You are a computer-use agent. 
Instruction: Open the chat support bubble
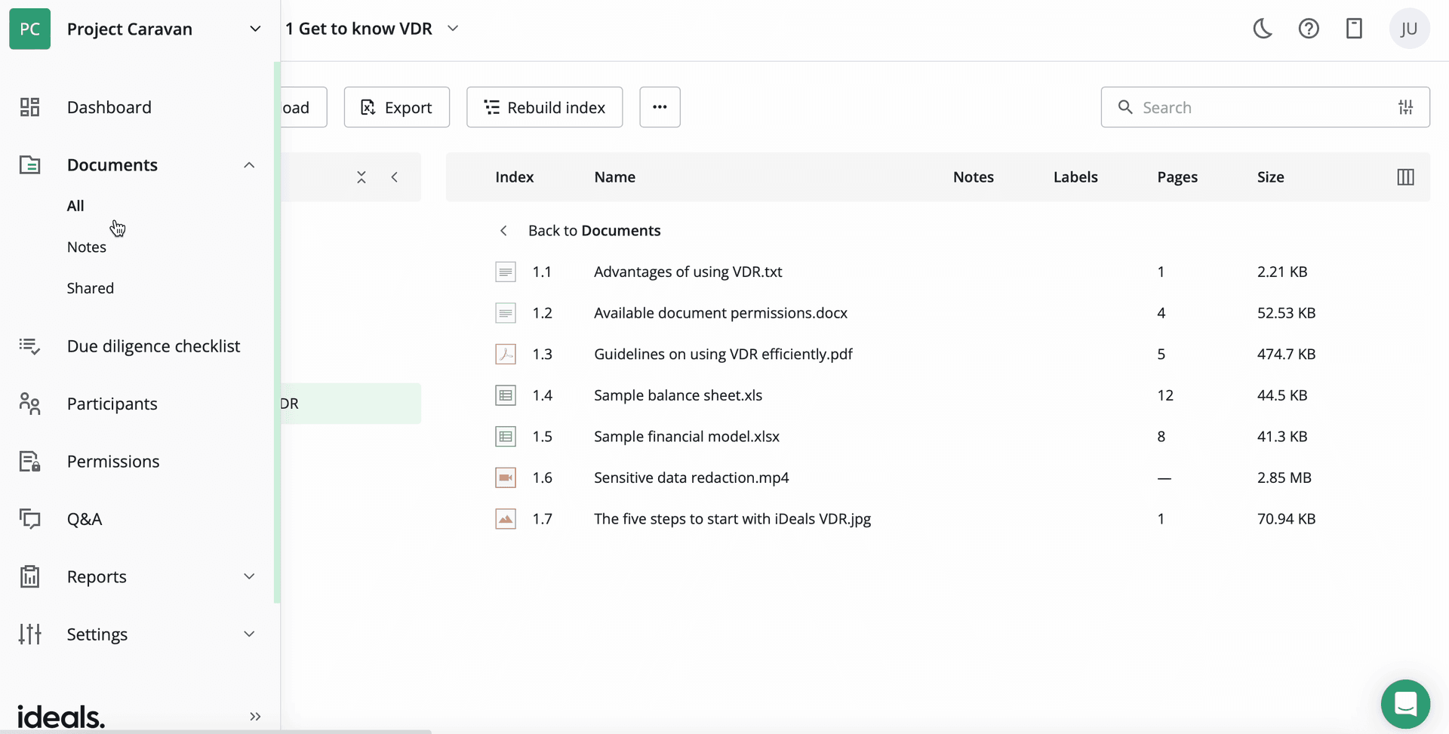tap(1405, 703)
